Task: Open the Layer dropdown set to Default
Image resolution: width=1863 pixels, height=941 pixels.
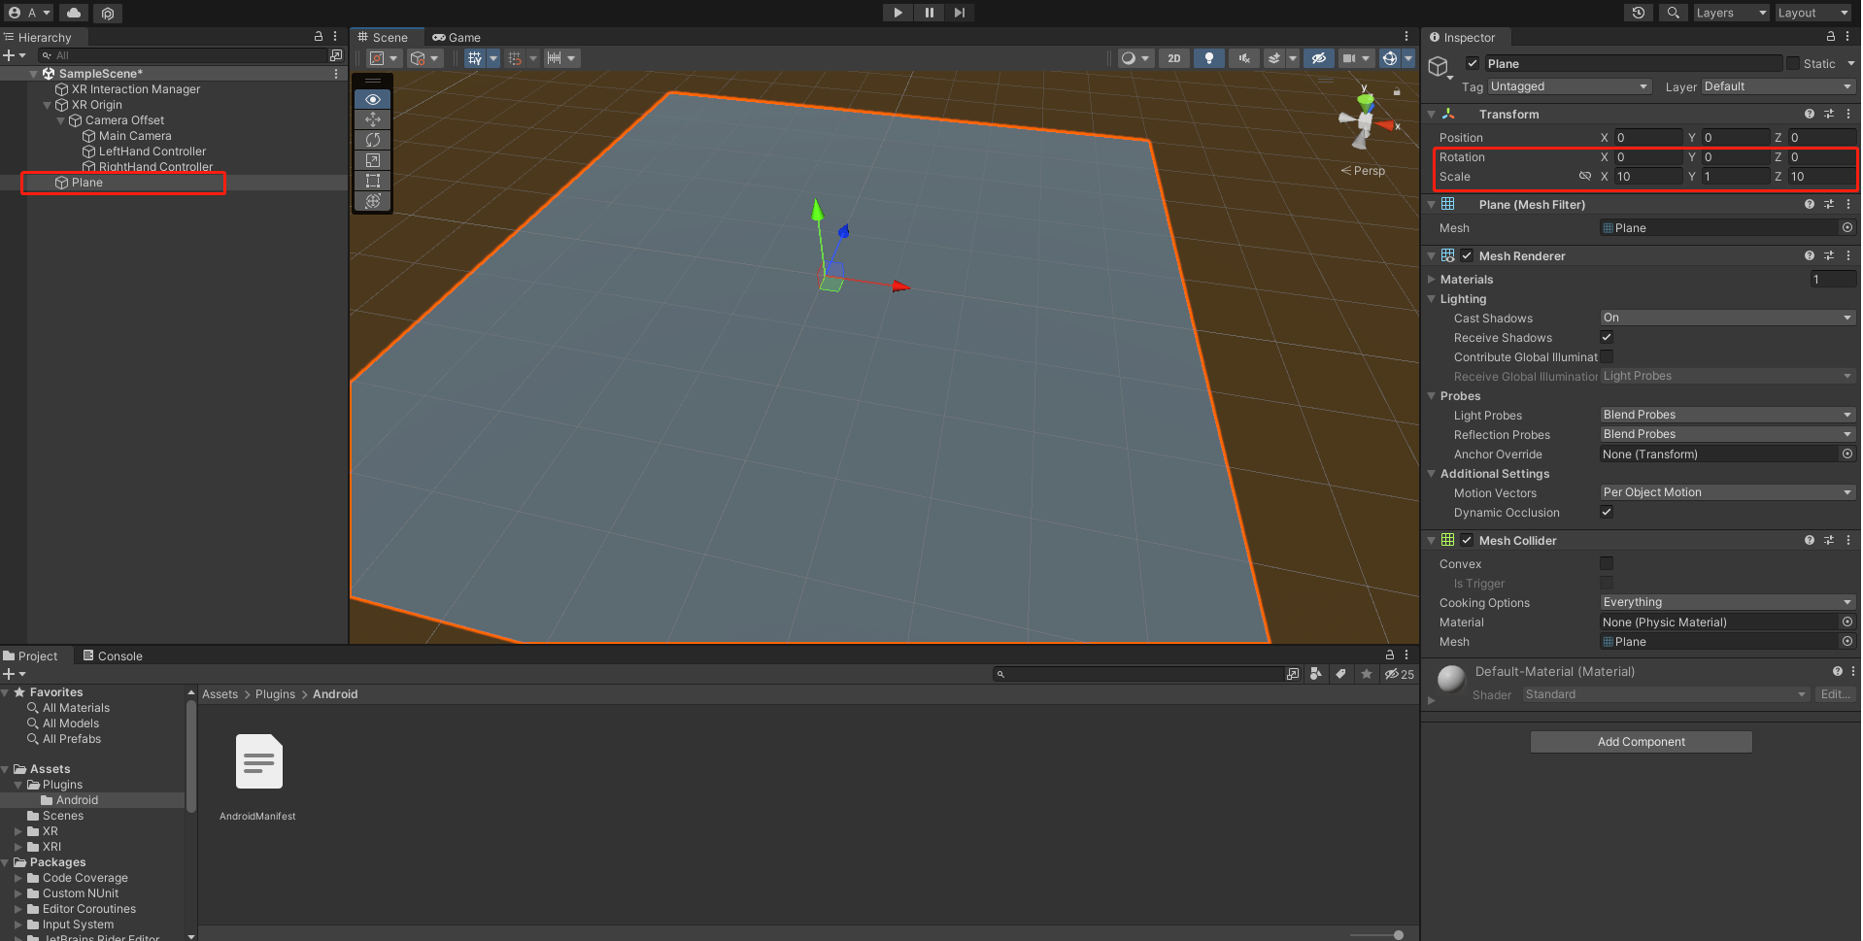Action: (x=1777, y=86)
